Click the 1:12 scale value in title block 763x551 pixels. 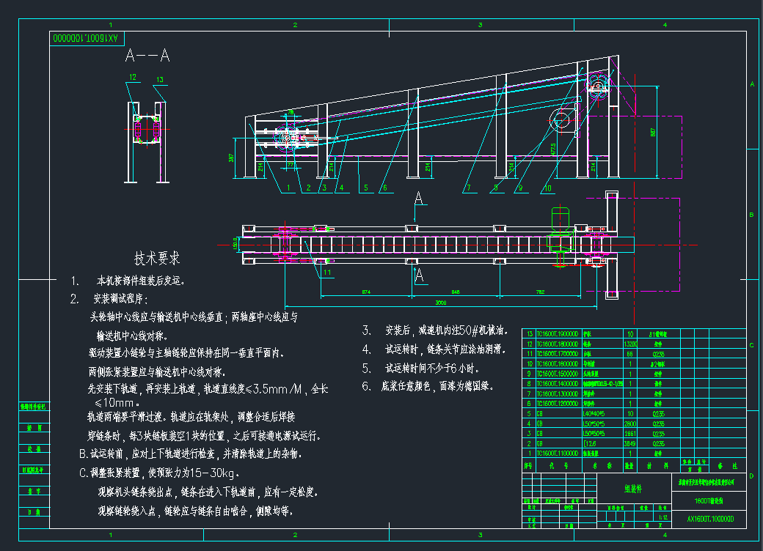tap(663, 517)
